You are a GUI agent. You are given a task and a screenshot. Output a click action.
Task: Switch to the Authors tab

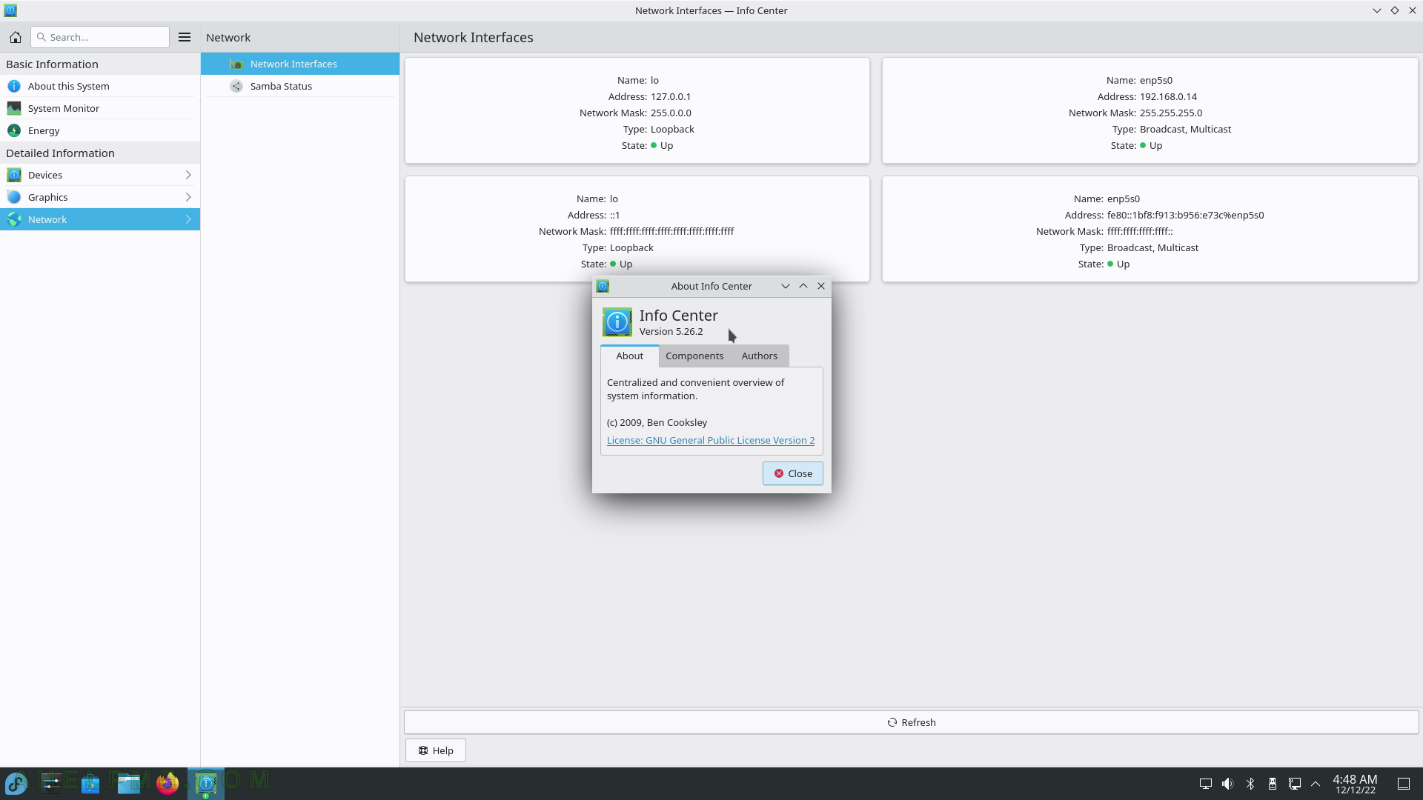(760, 356)
